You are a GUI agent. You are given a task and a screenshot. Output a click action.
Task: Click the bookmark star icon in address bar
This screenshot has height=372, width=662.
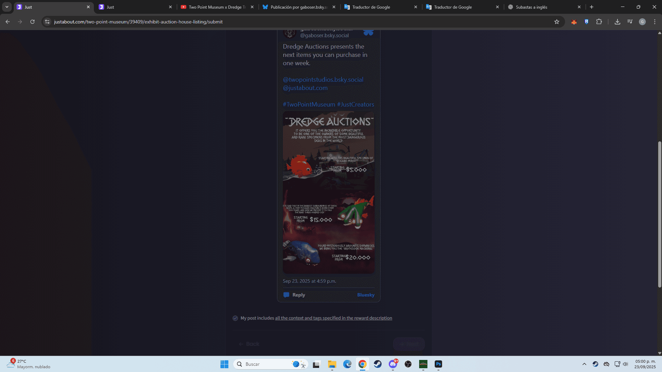click(x=556, y=22)
